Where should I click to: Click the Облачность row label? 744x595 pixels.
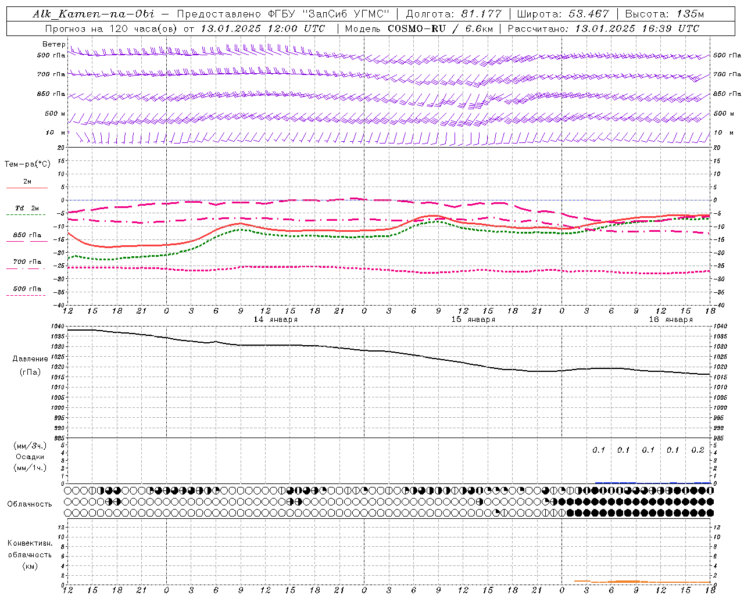click(30, 504)
